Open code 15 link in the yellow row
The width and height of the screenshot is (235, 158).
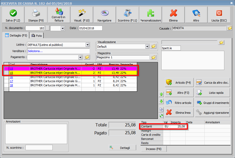[11, 73]
